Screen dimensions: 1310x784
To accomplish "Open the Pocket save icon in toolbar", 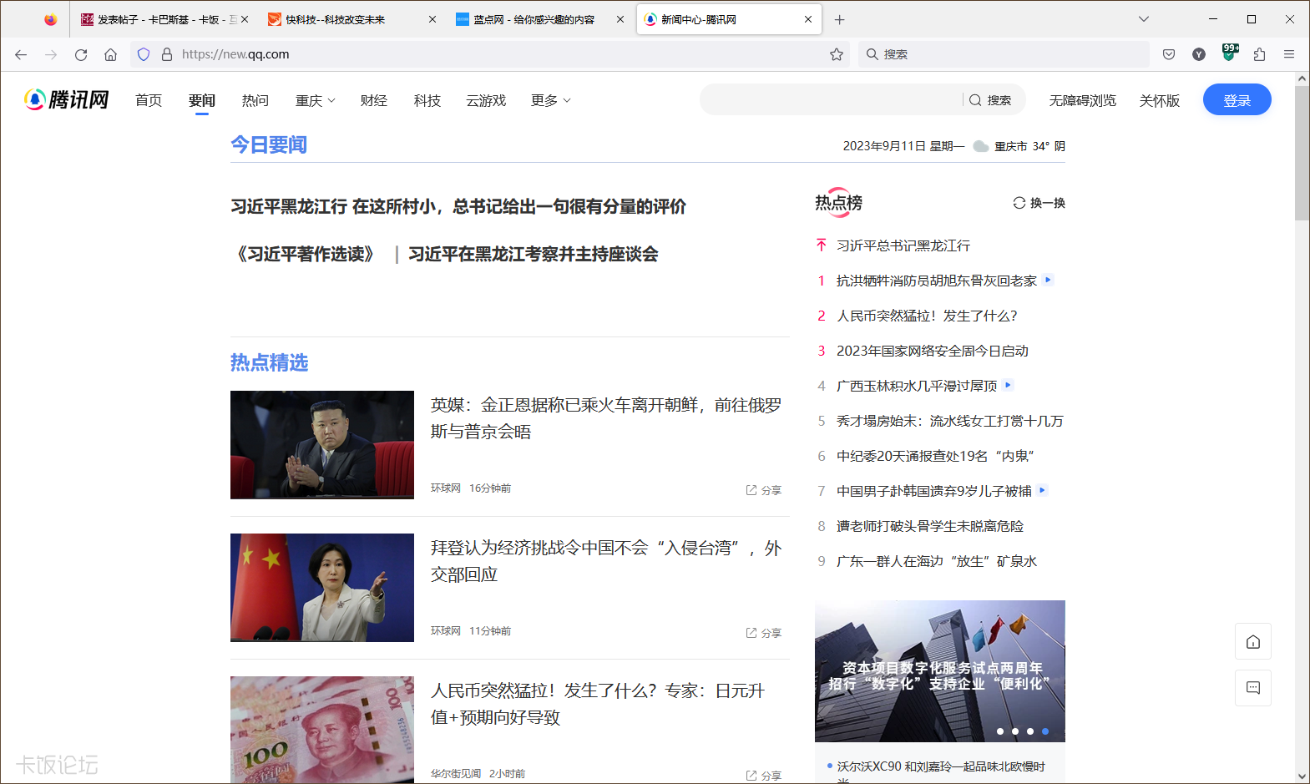I will tap(1169, 54).
